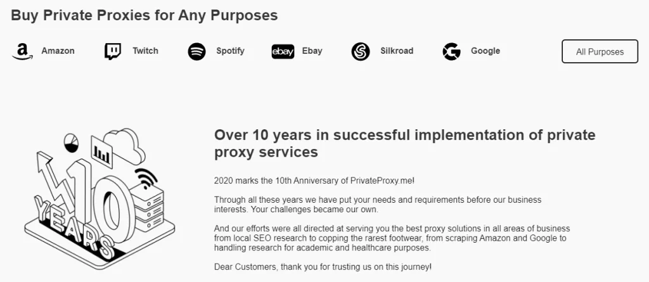Click the Twitch logo icon
This screenshot has width=649, height=282.
click(x=113, y=51)
